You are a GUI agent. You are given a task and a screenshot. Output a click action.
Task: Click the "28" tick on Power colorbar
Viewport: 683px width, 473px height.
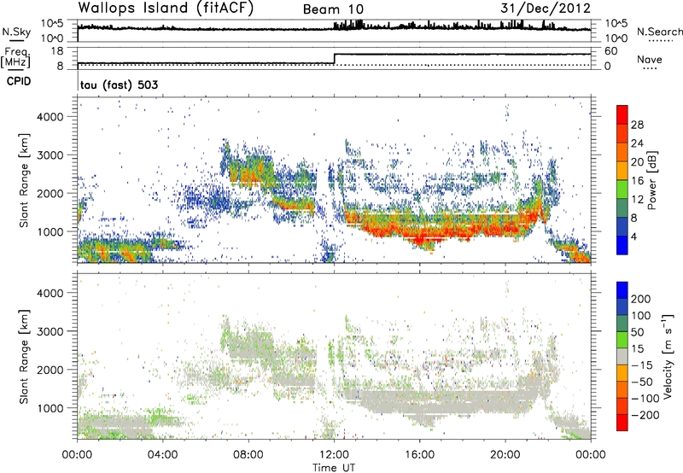637,125
